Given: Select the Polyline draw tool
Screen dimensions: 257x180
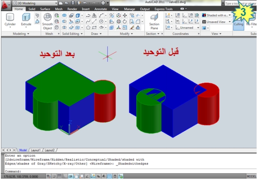Looking at the screenshot, I should coord(88,15).
